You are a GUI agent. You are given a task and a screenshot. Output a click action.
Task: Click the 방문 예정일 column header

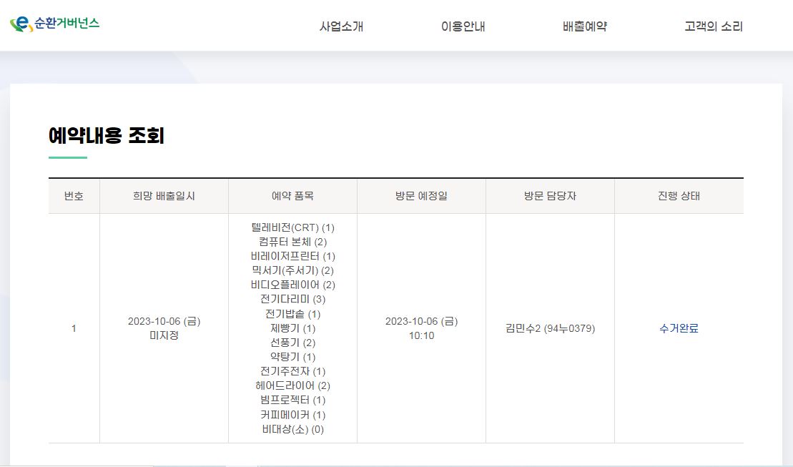(x=421, y=196)
